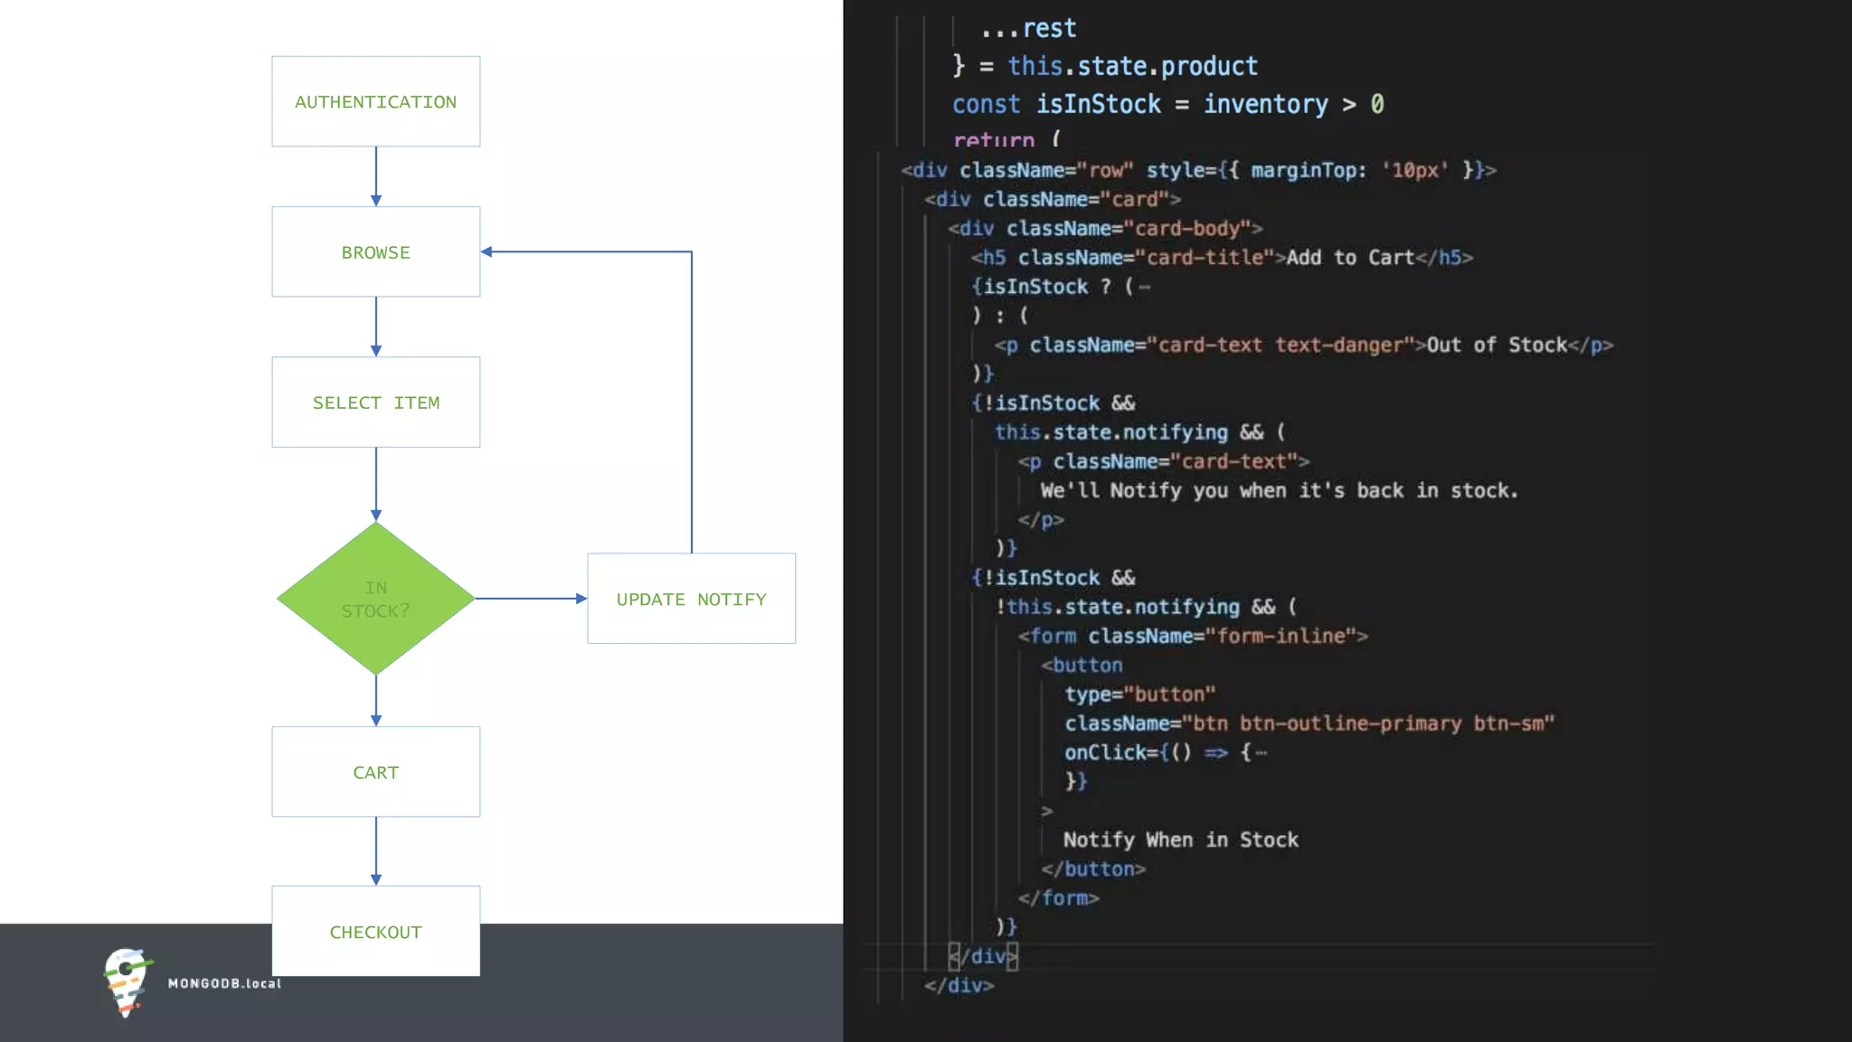Click the highlighted closing div tag
Image resolution: width=1852 pixels, height=1042 pixels.
(x=984, y=956)
